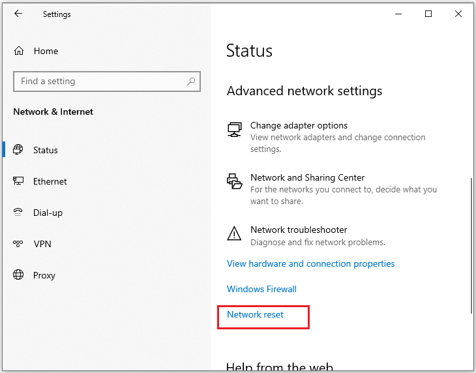Focus the Find a setting search box
The width and height of the screenshot is (476, 373).
tap(107, 82)
